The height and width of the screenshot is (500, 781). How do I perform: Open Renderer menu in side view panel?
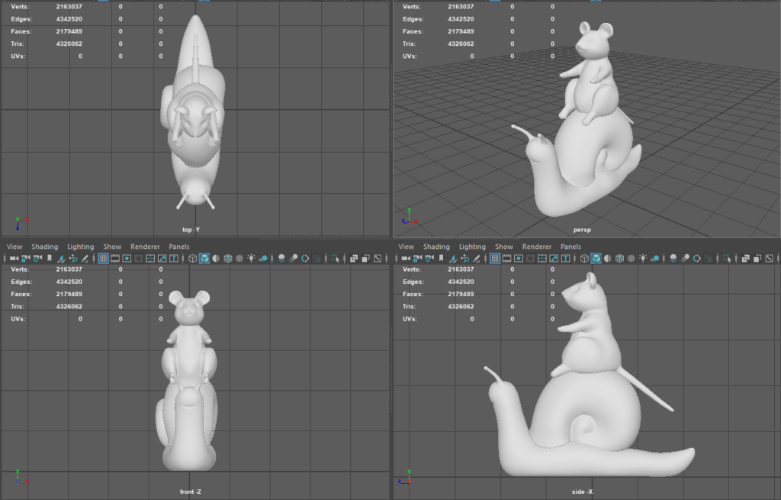tap(537, 247)
